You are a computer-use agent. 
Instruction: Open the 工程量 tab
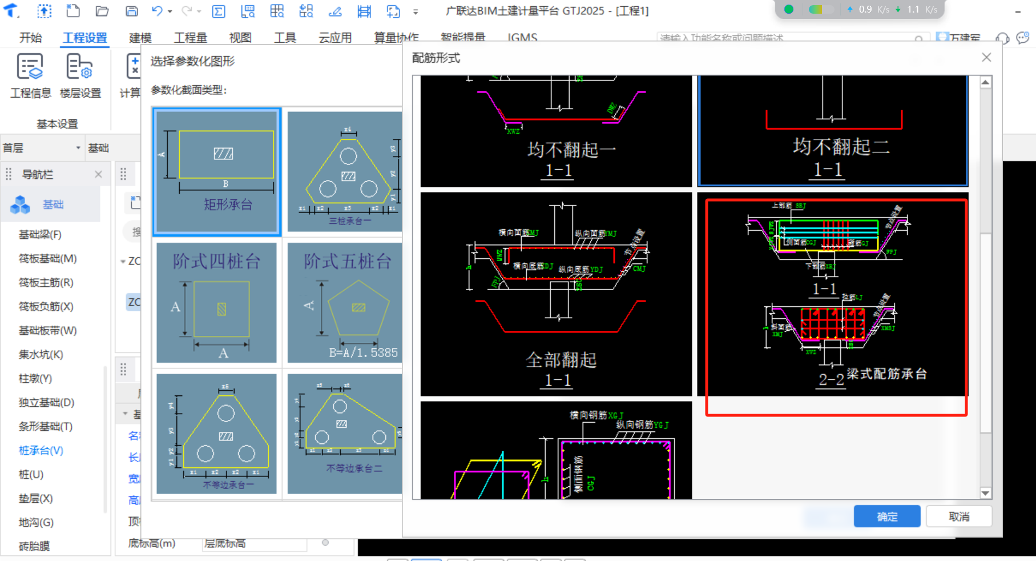pos(191,38)
